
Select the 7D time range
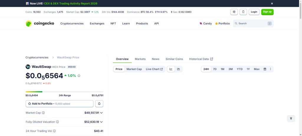pyautogui.click(x=215, y=69)
